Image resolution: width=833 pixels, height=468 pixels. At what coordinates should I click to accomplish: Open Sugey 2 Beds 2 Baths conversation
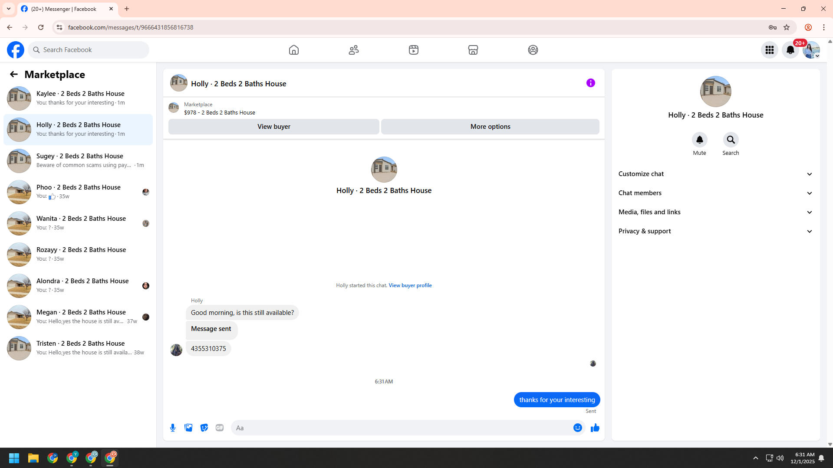tap(78, 161)
